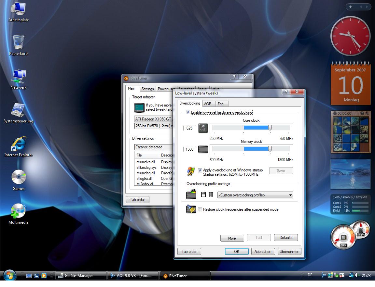Click the Windows Start orb
Image resolution: width=375 pixels, height=287 pixels.
click(x=9, y=276)
